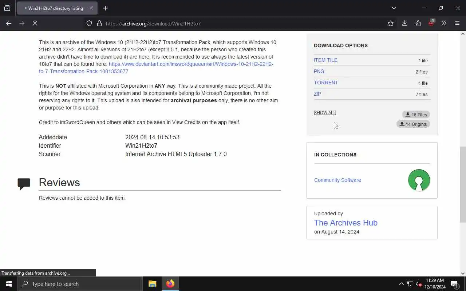Show hidden system tray icons
The height and width of the screenshot is (291, 466).
click(401, 284)
